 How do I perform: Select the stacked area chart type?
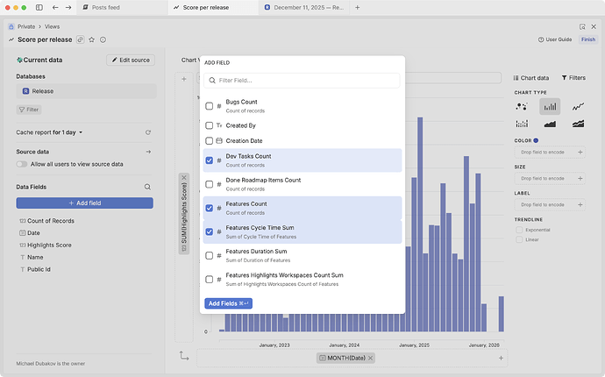(578, 124)
